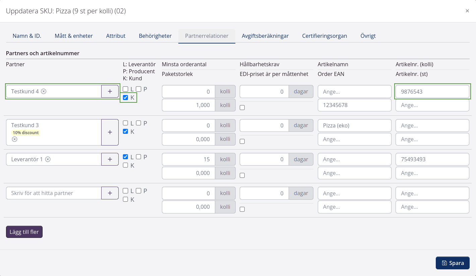Open the Namn & ID. tab
476x276 pixels.
(27, 36)
